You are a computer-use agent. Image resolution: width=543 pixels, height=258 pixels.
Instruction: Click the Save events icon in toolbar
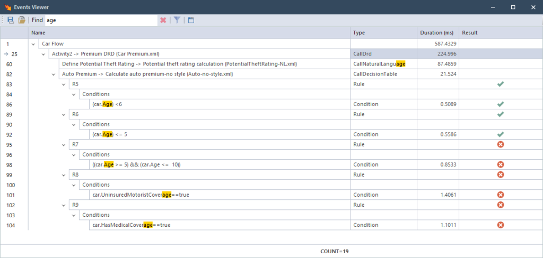(x=11, y=20)
